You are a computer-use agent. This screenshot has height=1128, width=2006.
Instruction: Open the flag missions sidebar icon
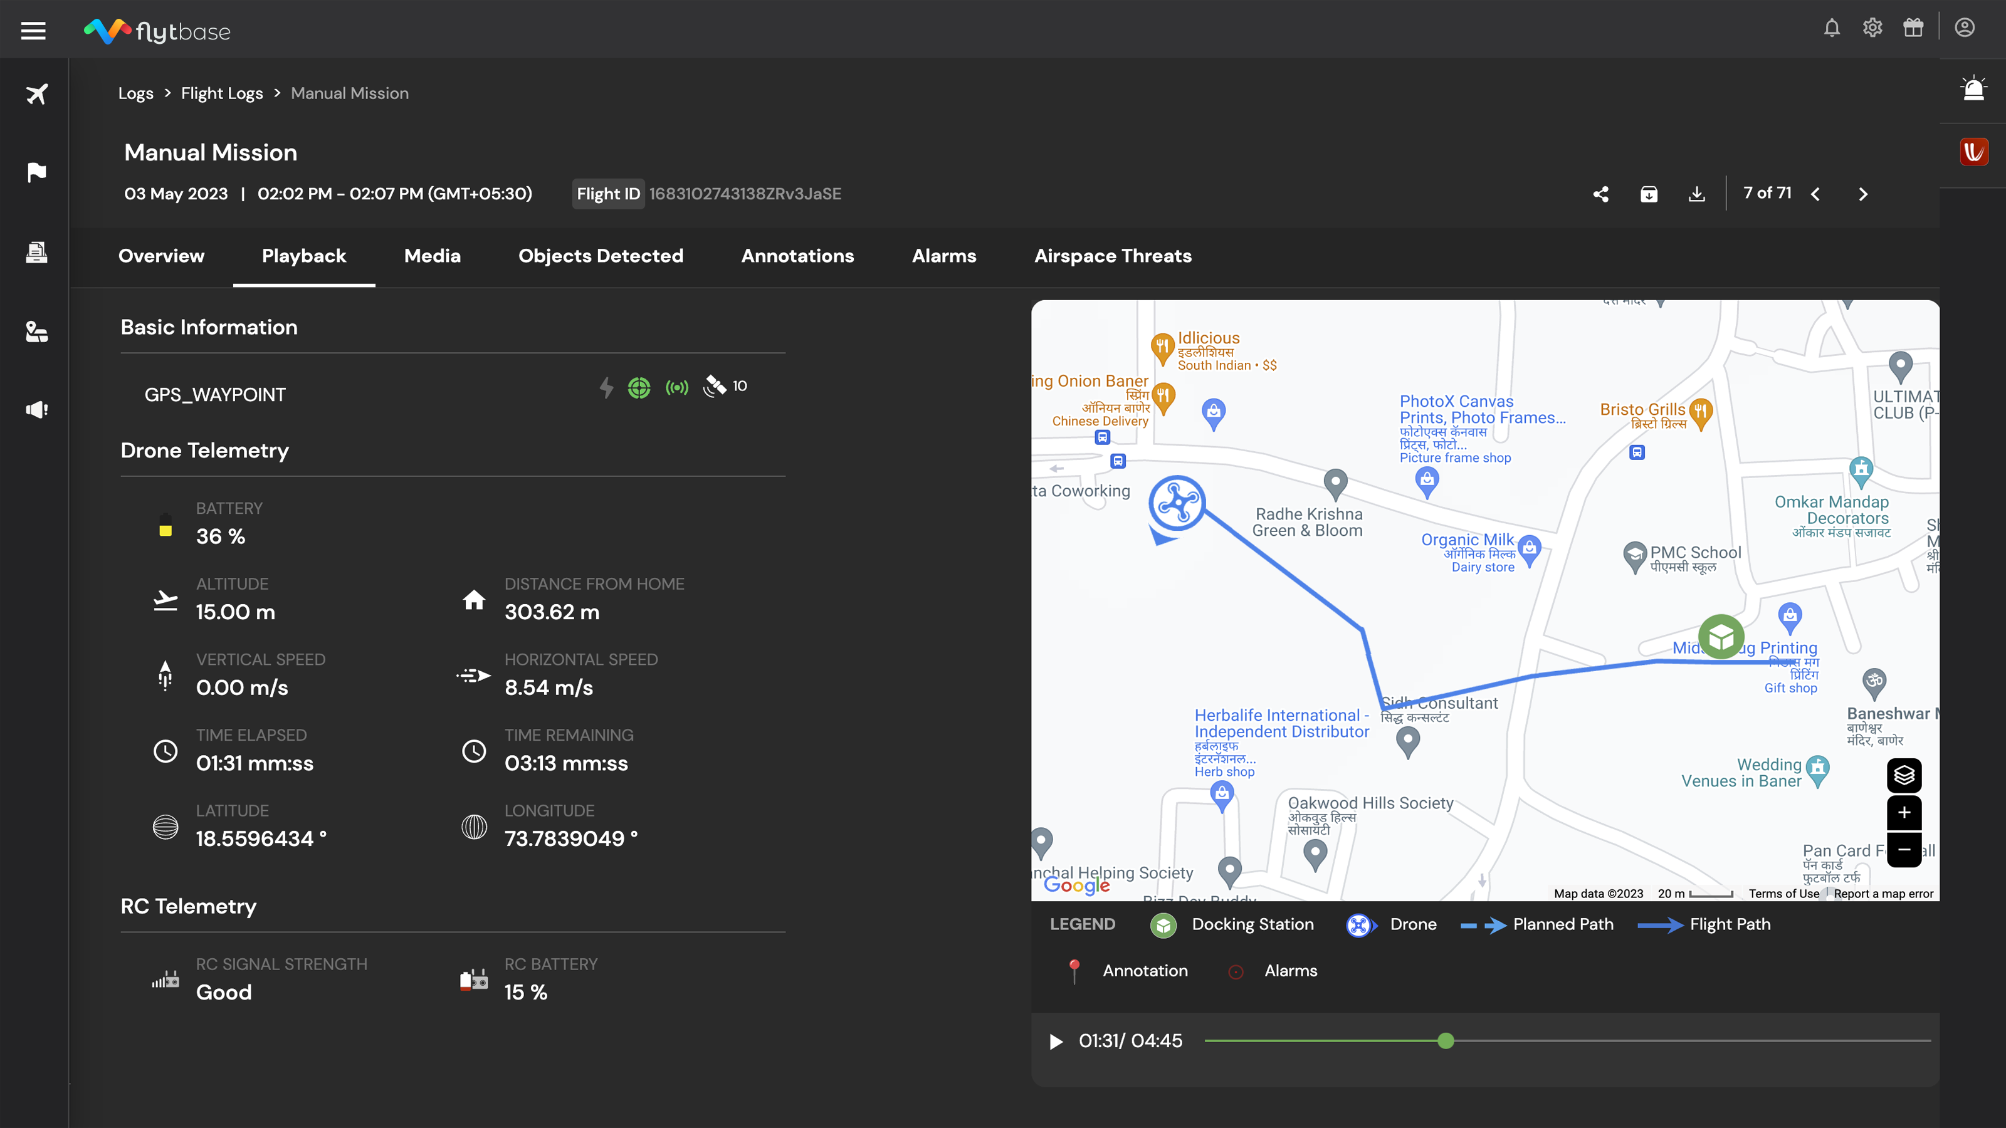[x=36, y=172]
